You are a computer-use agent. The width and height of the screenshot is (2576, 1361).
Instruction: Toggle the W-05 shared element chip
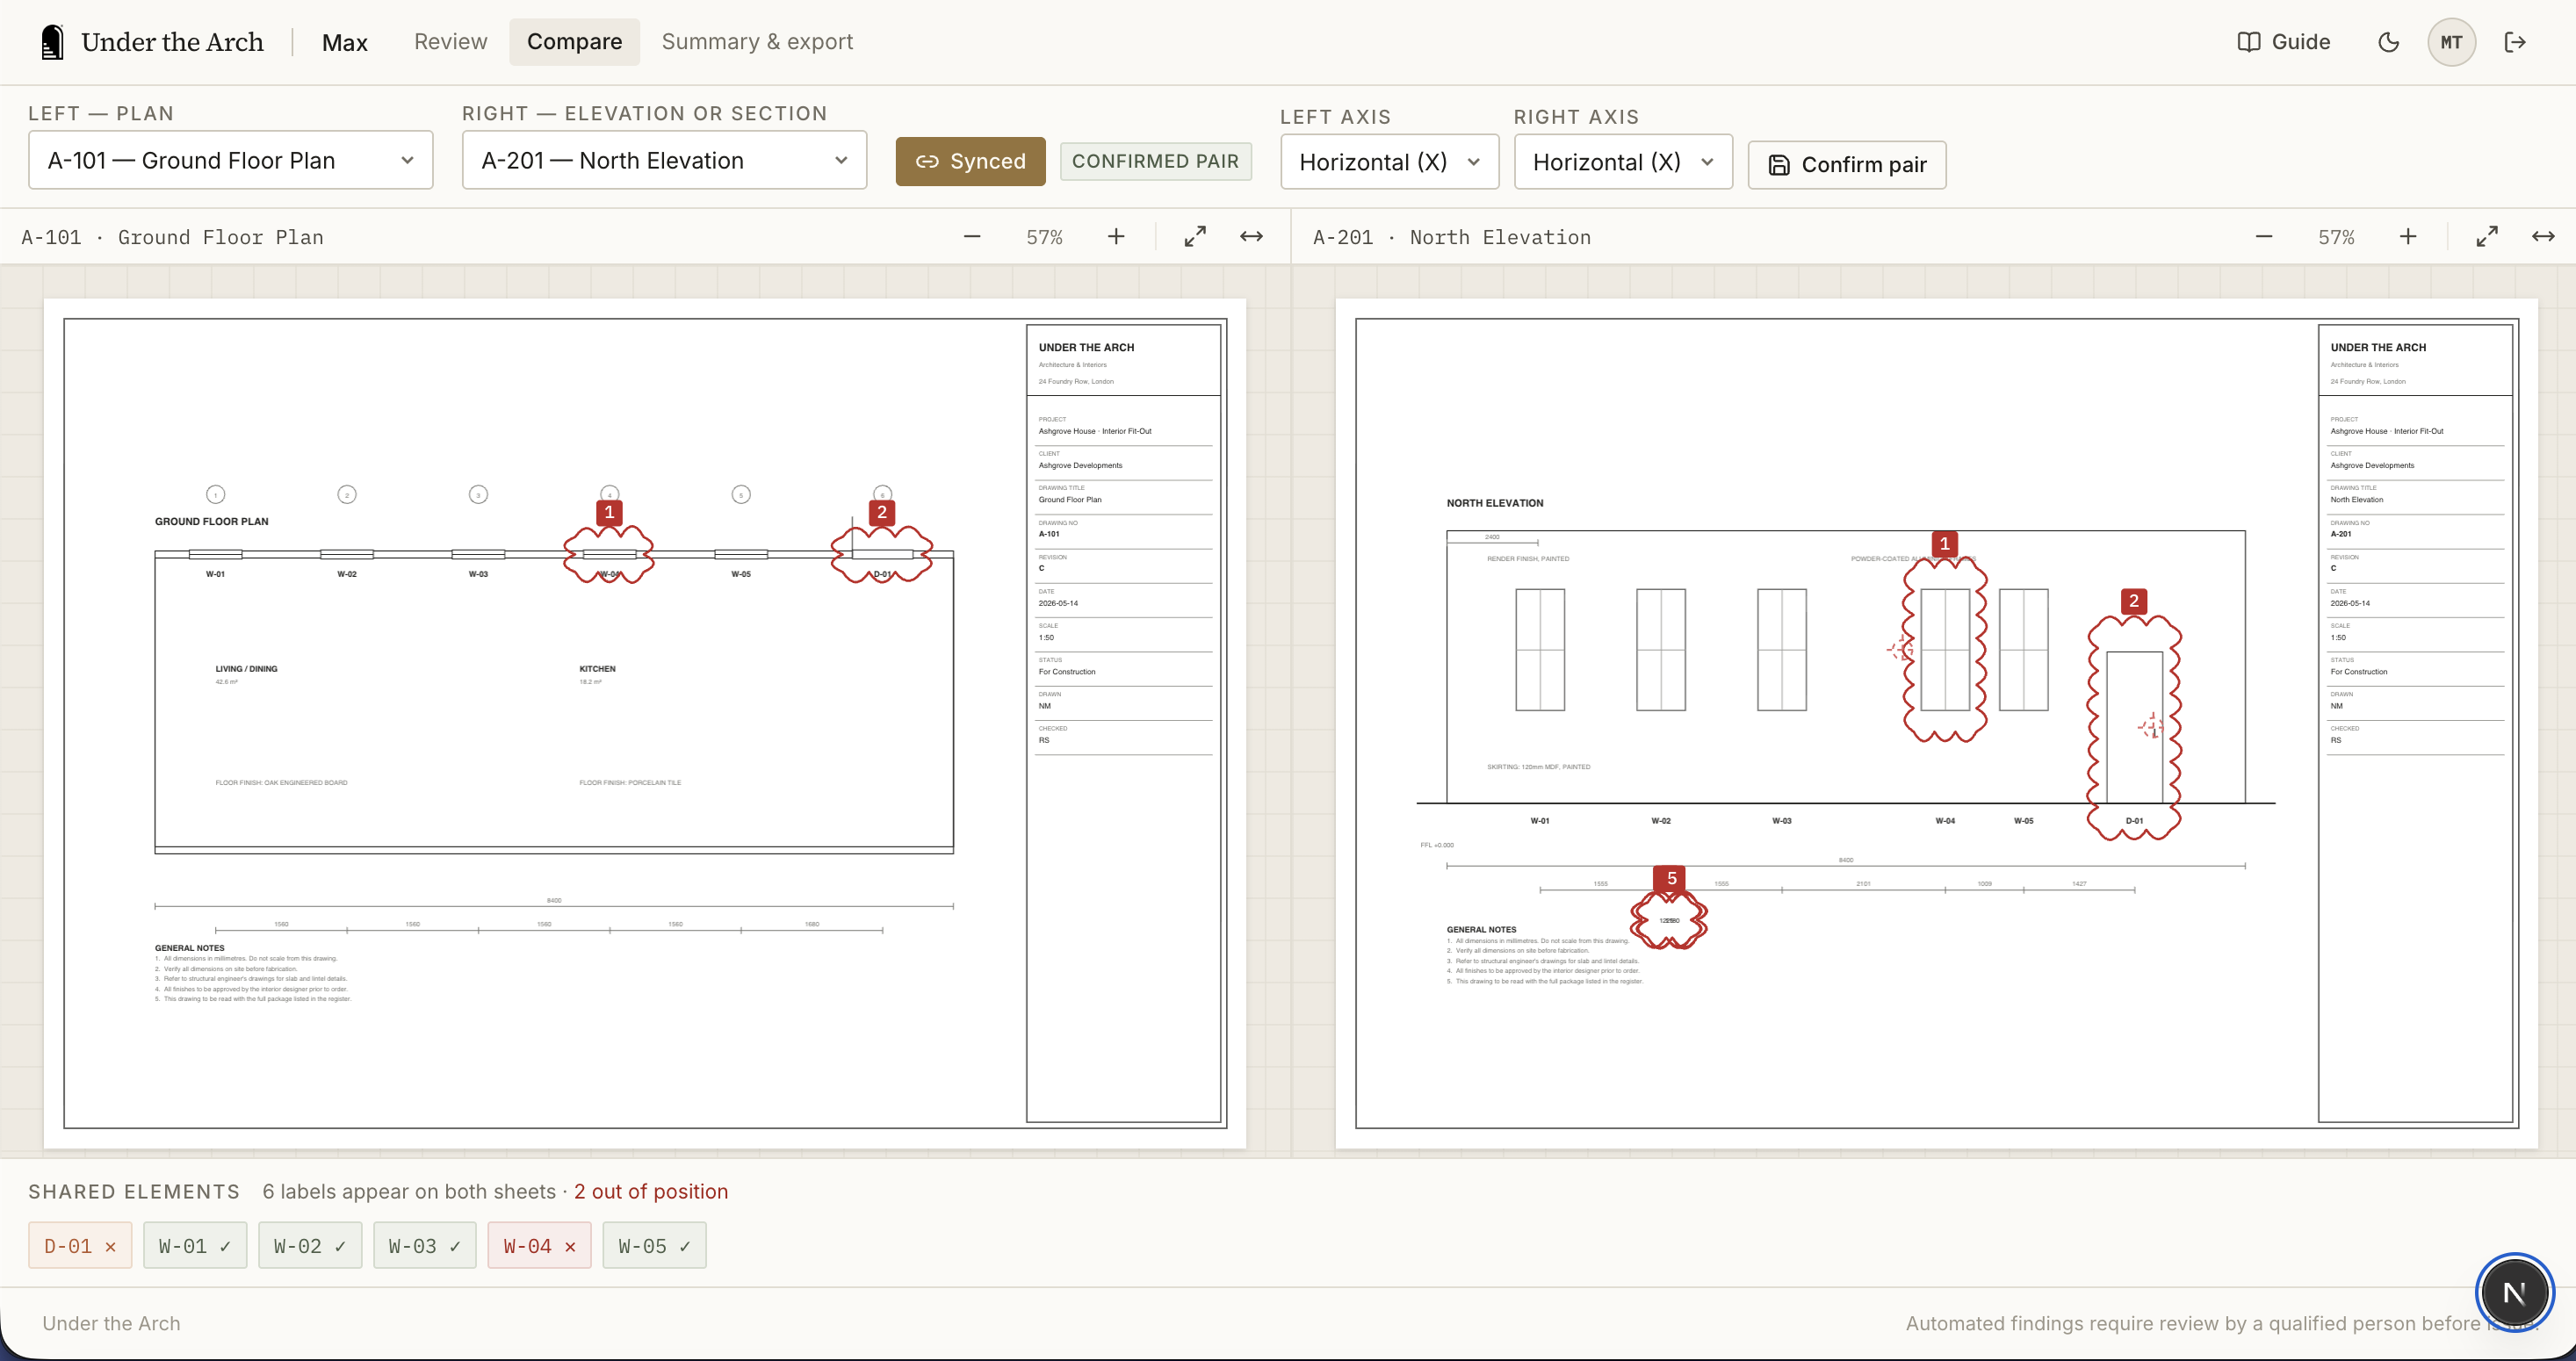[x=655, y=1246]
